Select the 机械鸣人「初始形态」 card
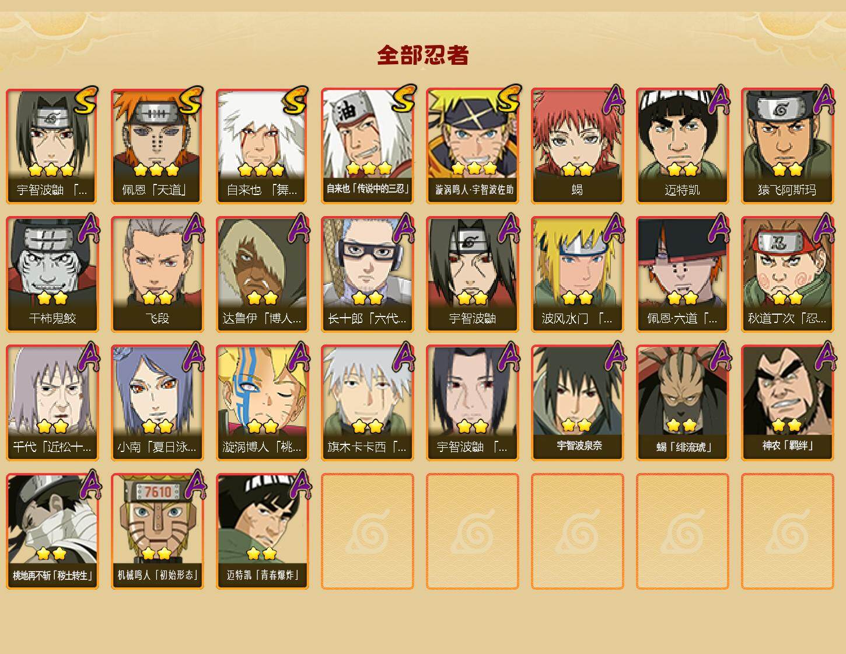The image size is (846, 654). (157, 531)
